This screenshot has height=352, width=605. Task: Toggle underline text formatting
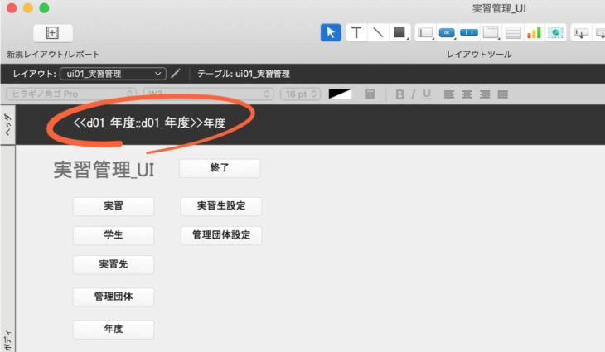[427, 94]
